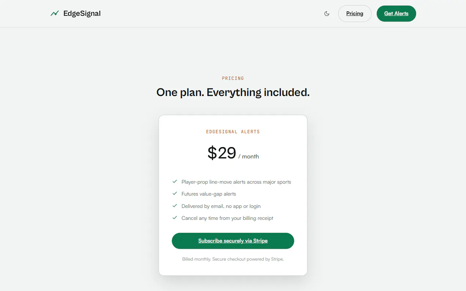
Task: Click the "Billed monthly. Secure checkout" footnote
Action: (233, 259)
